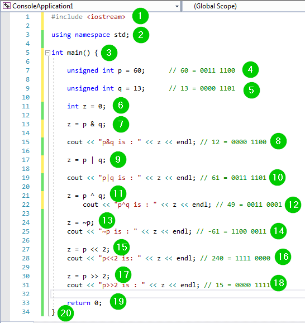The width and height of the screenshot is (305, 323).
Task: Click the 'unsigned' keyword on line 9
Action: click(83, 88)
